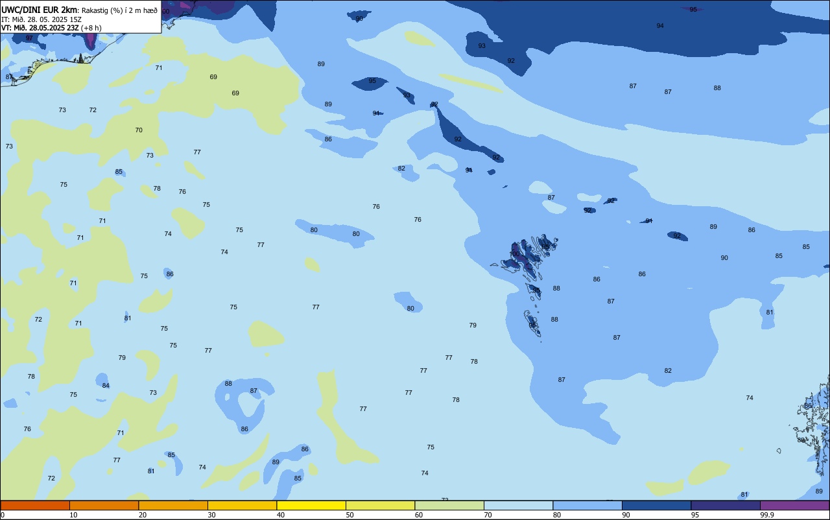The image size is (830, 520).
Task: Click the '97' humidity value on the map
Action: 29,38
